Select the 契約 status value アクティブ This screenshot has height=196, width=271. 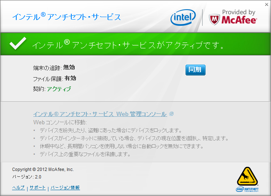tap(59, 89)
